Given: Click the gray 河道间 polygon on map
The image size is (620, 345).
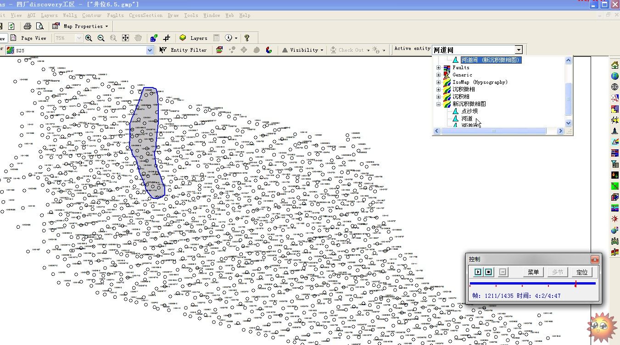Looking at the screenshot, I should tap(147, 142).
